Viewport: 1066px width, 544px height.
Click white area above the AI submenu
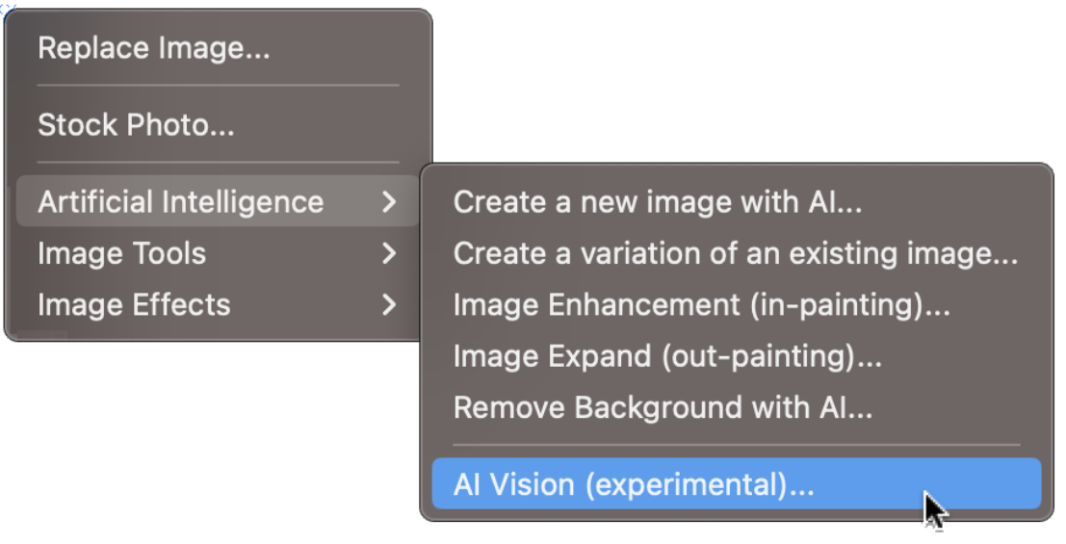point(741,87)
